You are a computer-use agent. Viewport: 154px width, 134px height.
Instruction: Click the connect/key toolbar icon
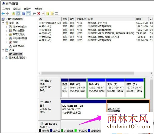pyautogui.click(x=34, y=13)
